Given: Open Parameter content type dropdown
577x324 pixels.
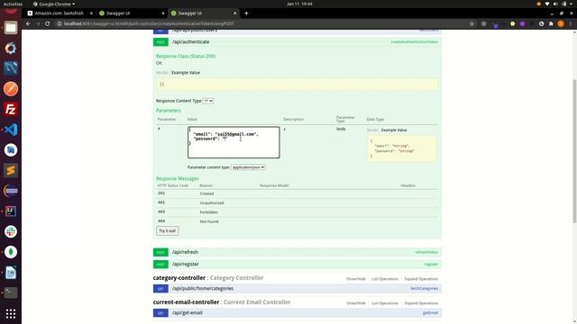Looking at the screenshot, I should [248, 167].
